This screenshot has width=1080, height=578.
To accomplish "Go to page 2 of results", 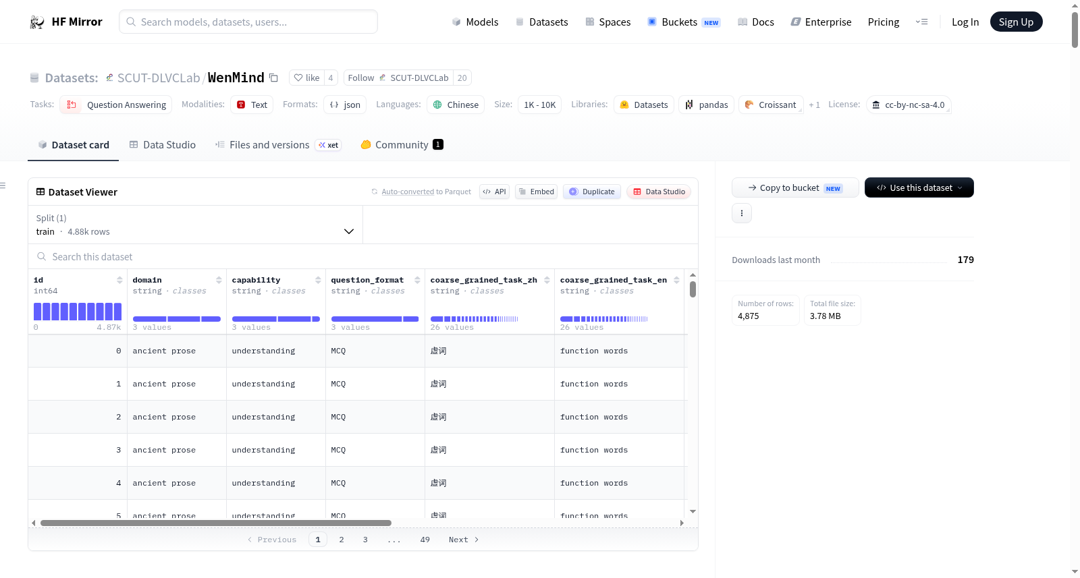I will point(342,540).
